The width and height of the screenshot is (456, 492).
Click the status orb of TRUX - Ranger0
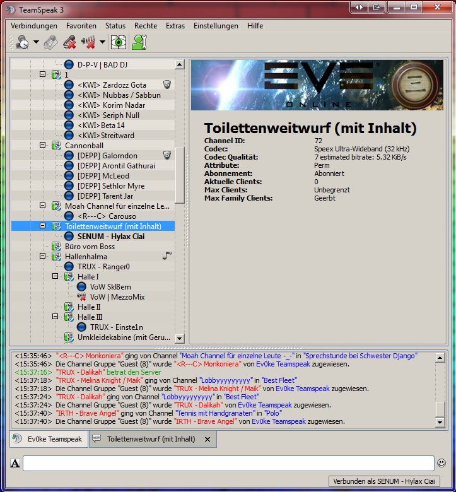69,267
